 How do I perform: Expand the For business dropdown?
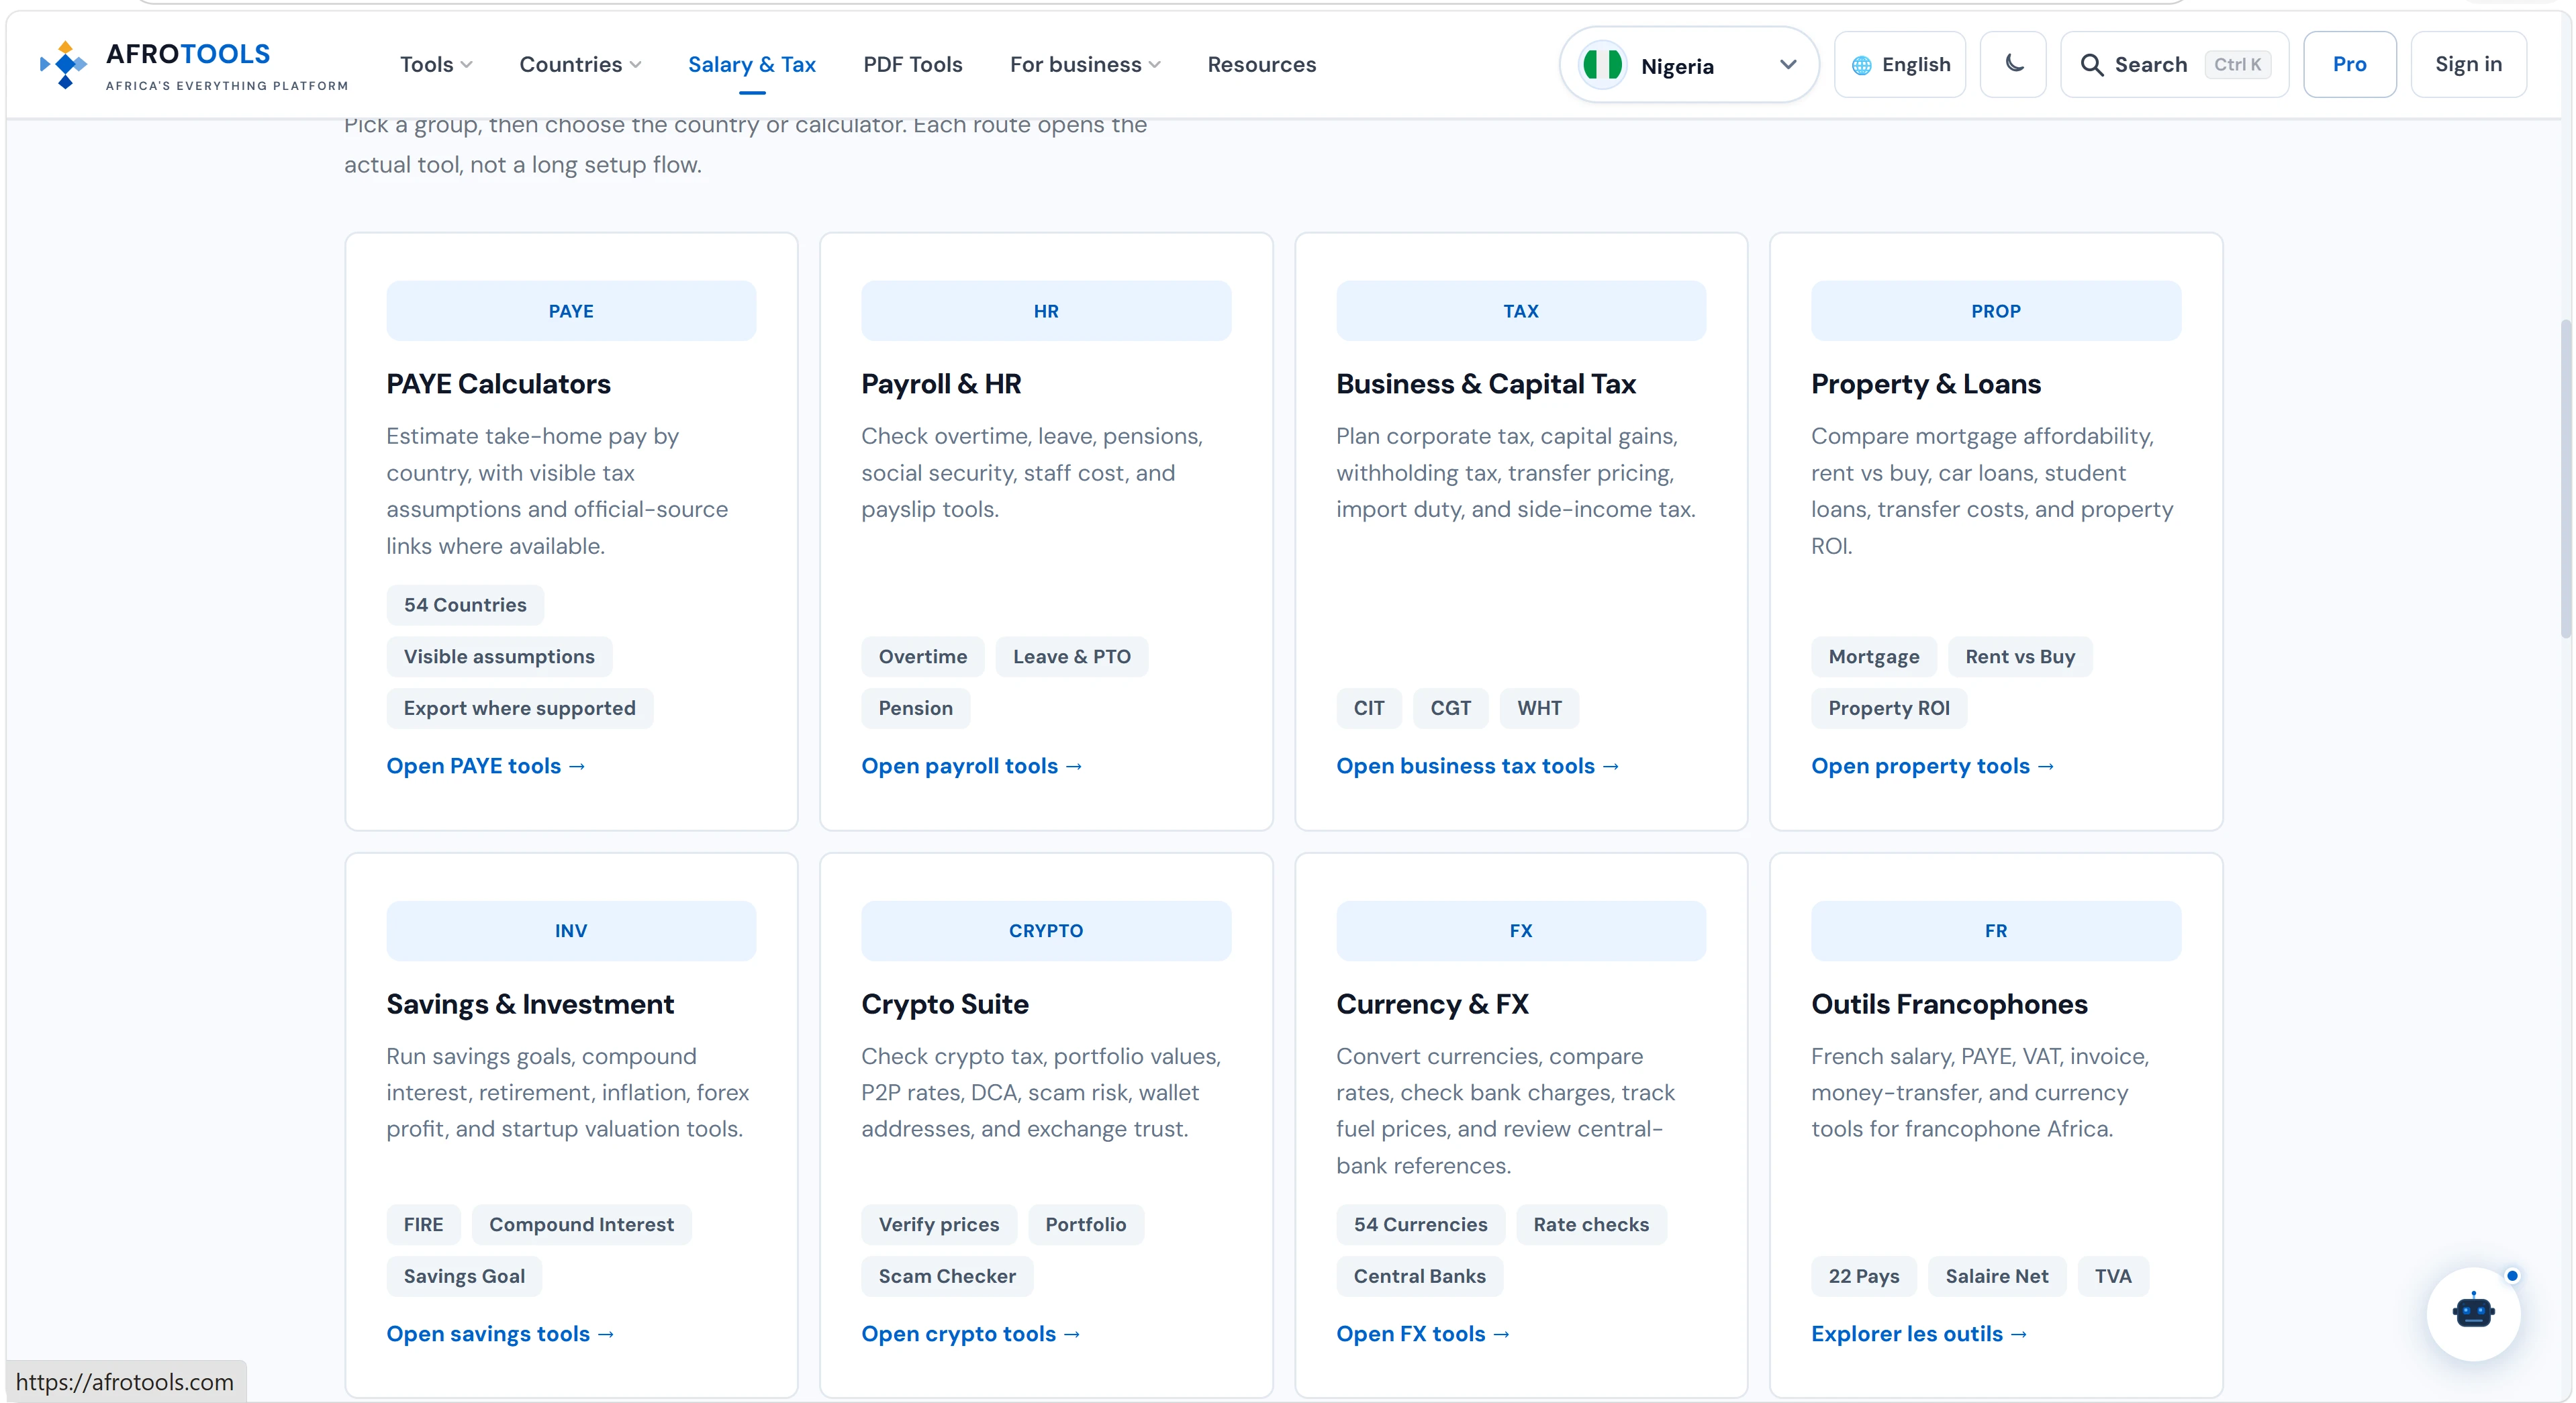pyautogui.click(x=1085, y=65)
